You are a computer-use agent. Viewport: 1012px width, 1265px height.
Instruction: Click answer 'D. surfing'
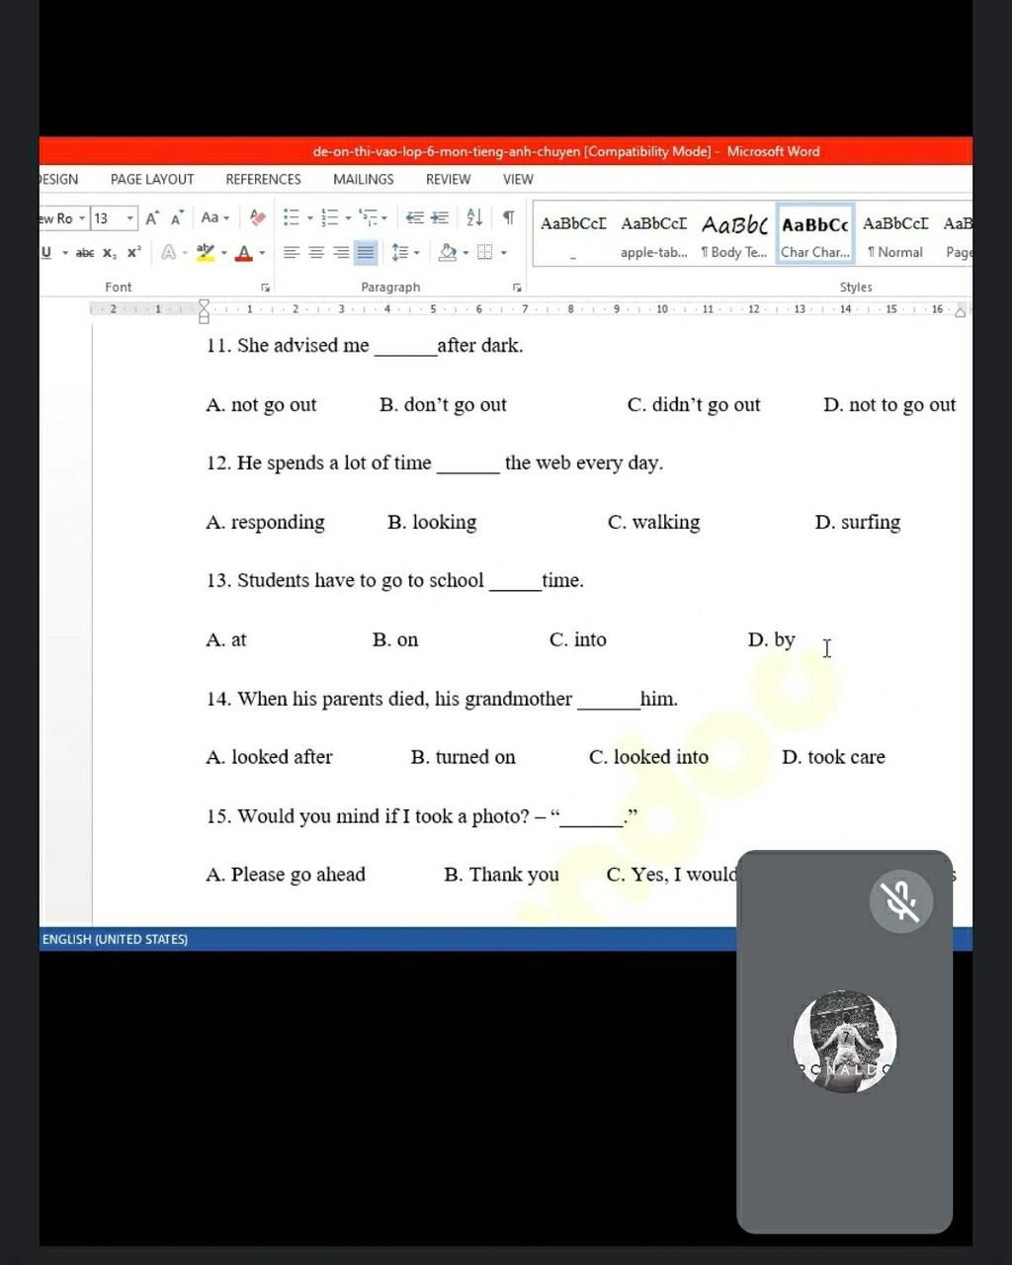point(858,522)
